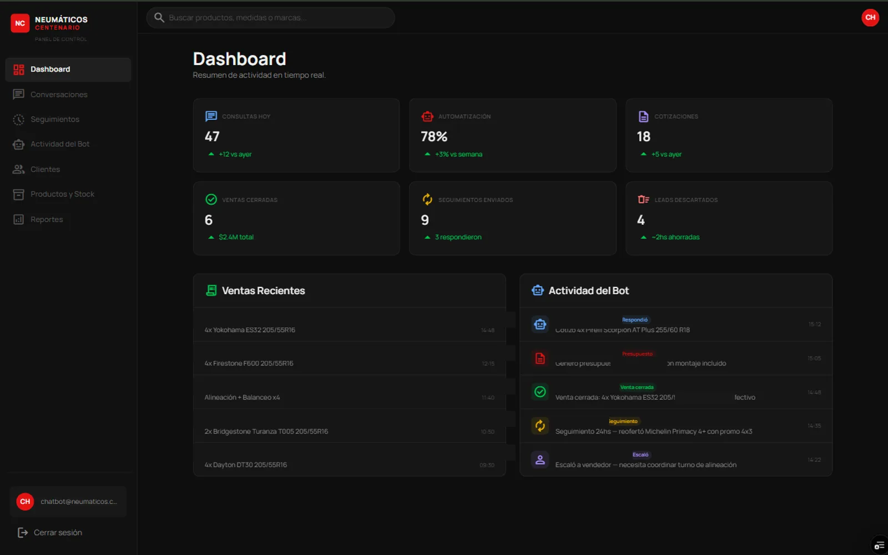Click the Escaló person icon

[x=540, y=460]
